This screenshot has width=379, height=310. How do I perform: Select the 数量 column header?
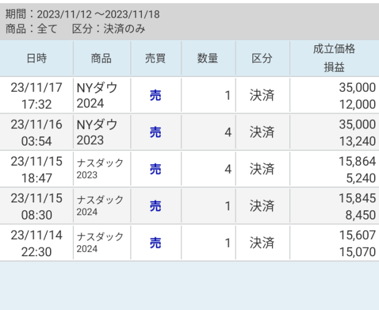pyautogui.click(x=208, y=59)
